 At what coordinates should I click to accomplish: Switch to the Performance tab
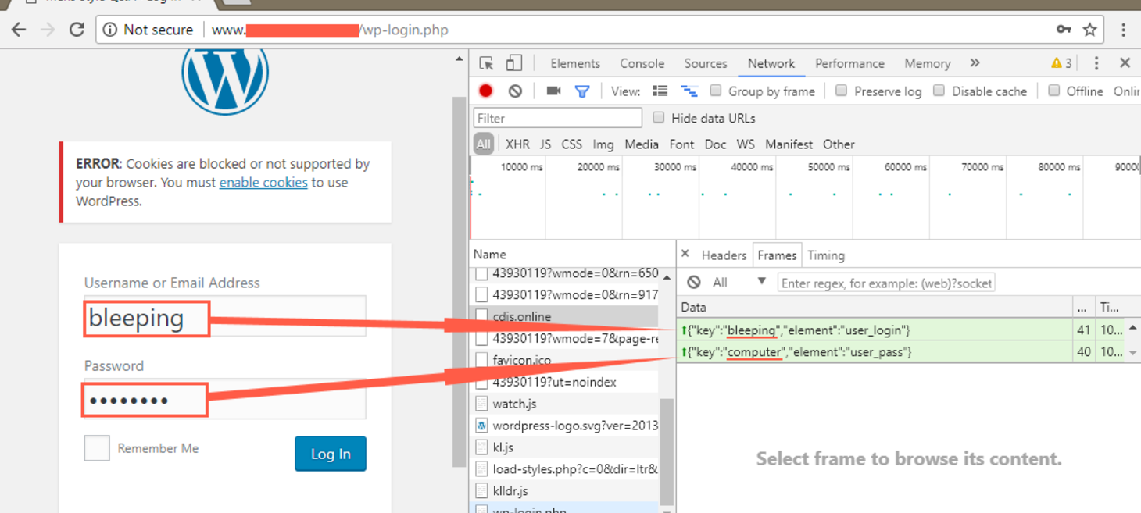[x=849, y=64]
